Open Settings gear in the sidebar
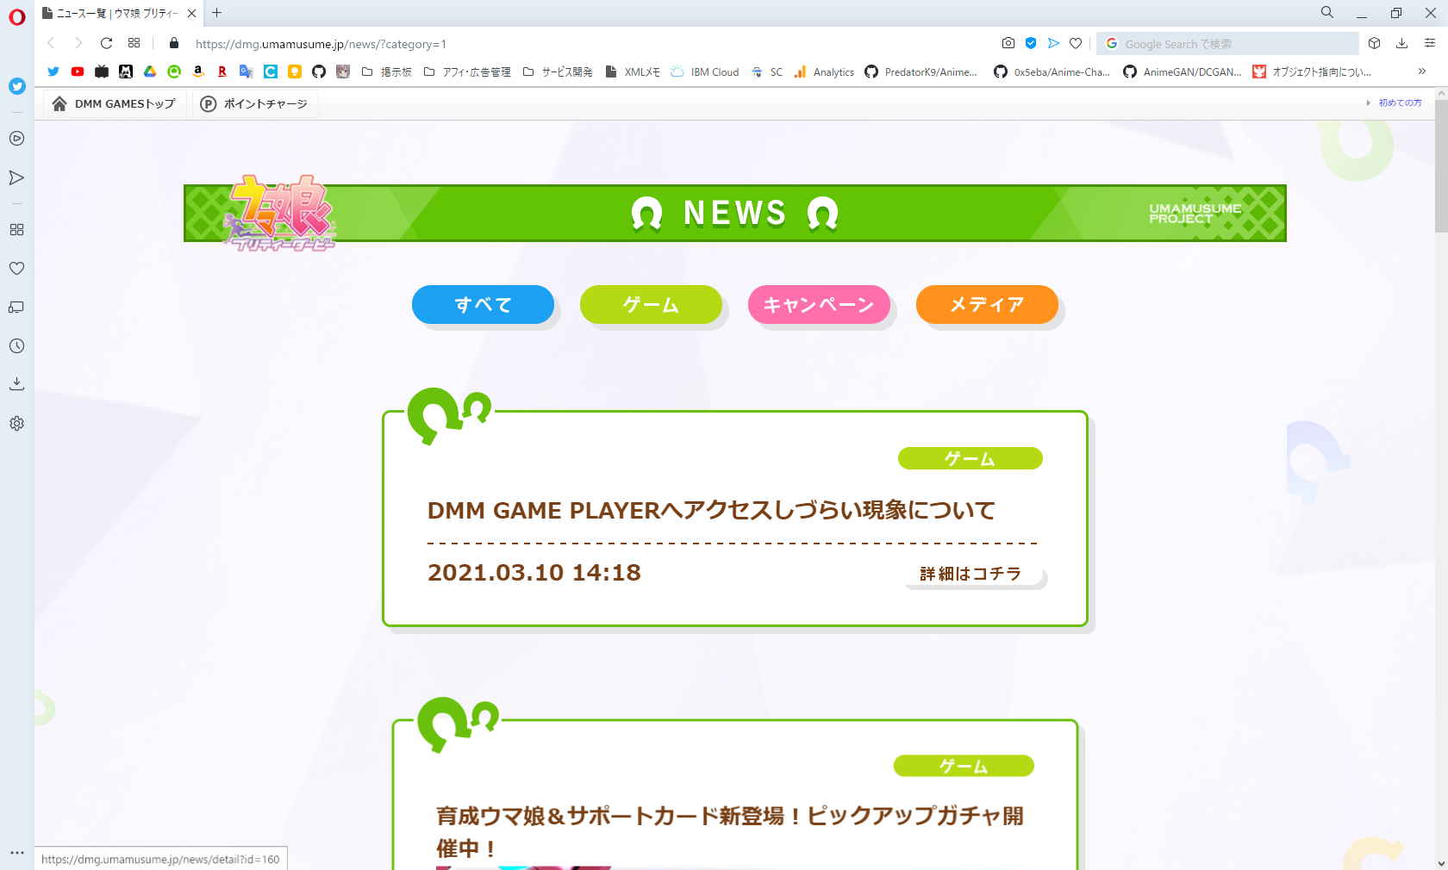The image size is (1448, 870). point(16,424)
